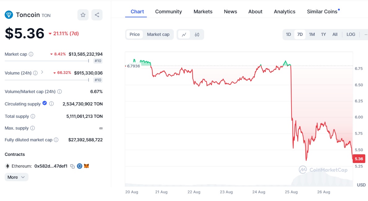Add token to MetaMask via fox icon

point(87,166)
